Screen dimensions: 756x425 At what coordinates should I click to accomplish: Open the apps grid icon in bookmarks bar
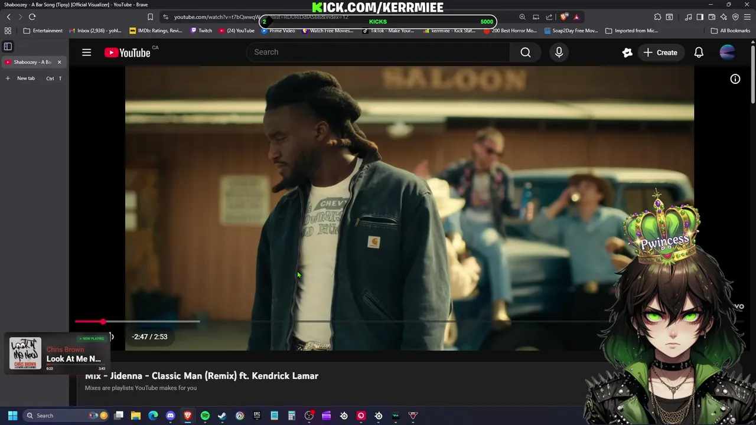click(8, 31)
